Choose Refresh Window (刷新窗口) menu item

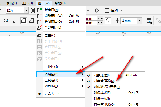(61, 16)
